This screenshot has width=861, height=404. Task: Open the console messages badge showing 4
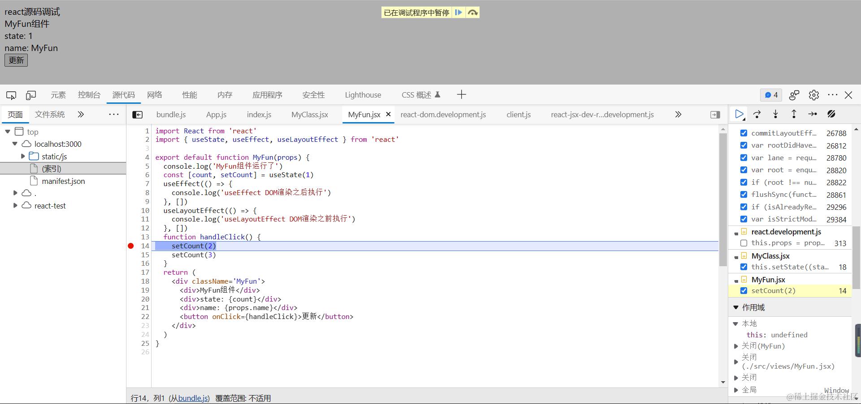click(771, 95)
